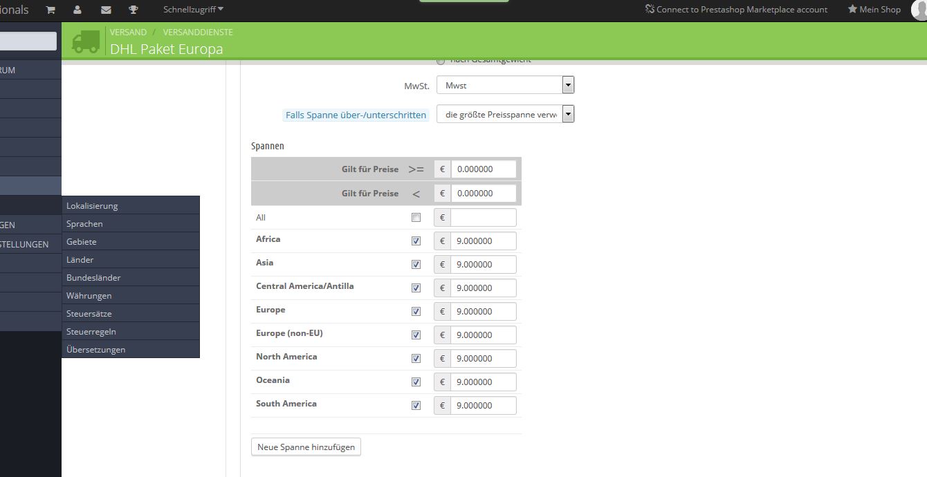Open the shopping cart icon in top bar
This screenshot has height=477, width=927.
pos(51,10)
